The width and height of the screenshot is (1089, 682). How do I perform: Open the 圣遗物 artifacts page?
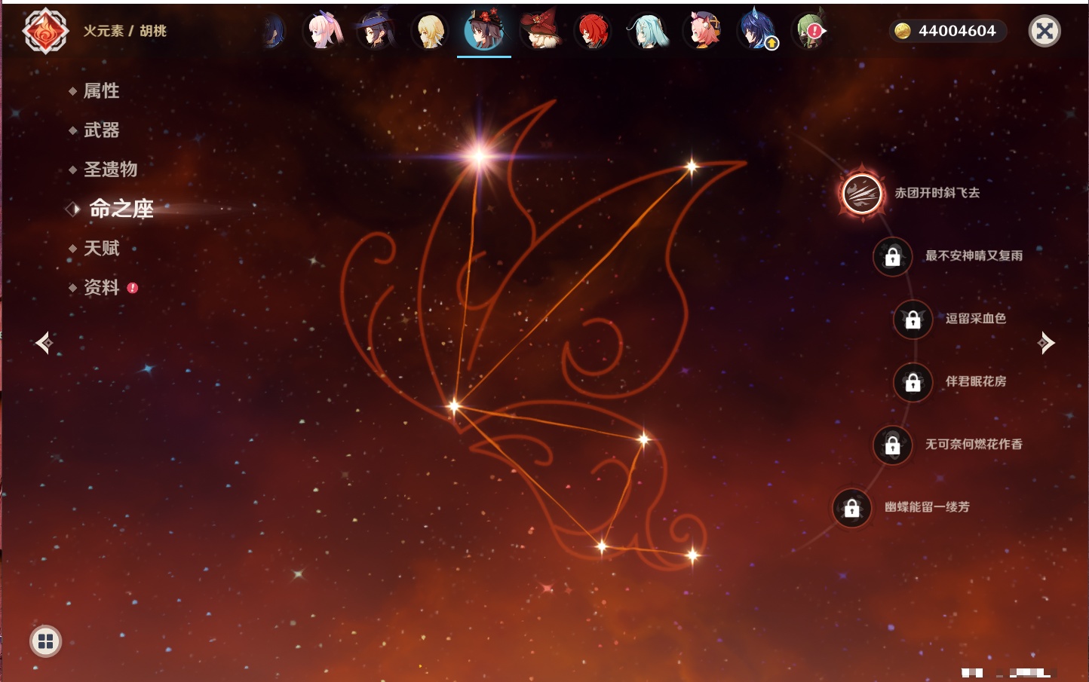click(110, 170)
